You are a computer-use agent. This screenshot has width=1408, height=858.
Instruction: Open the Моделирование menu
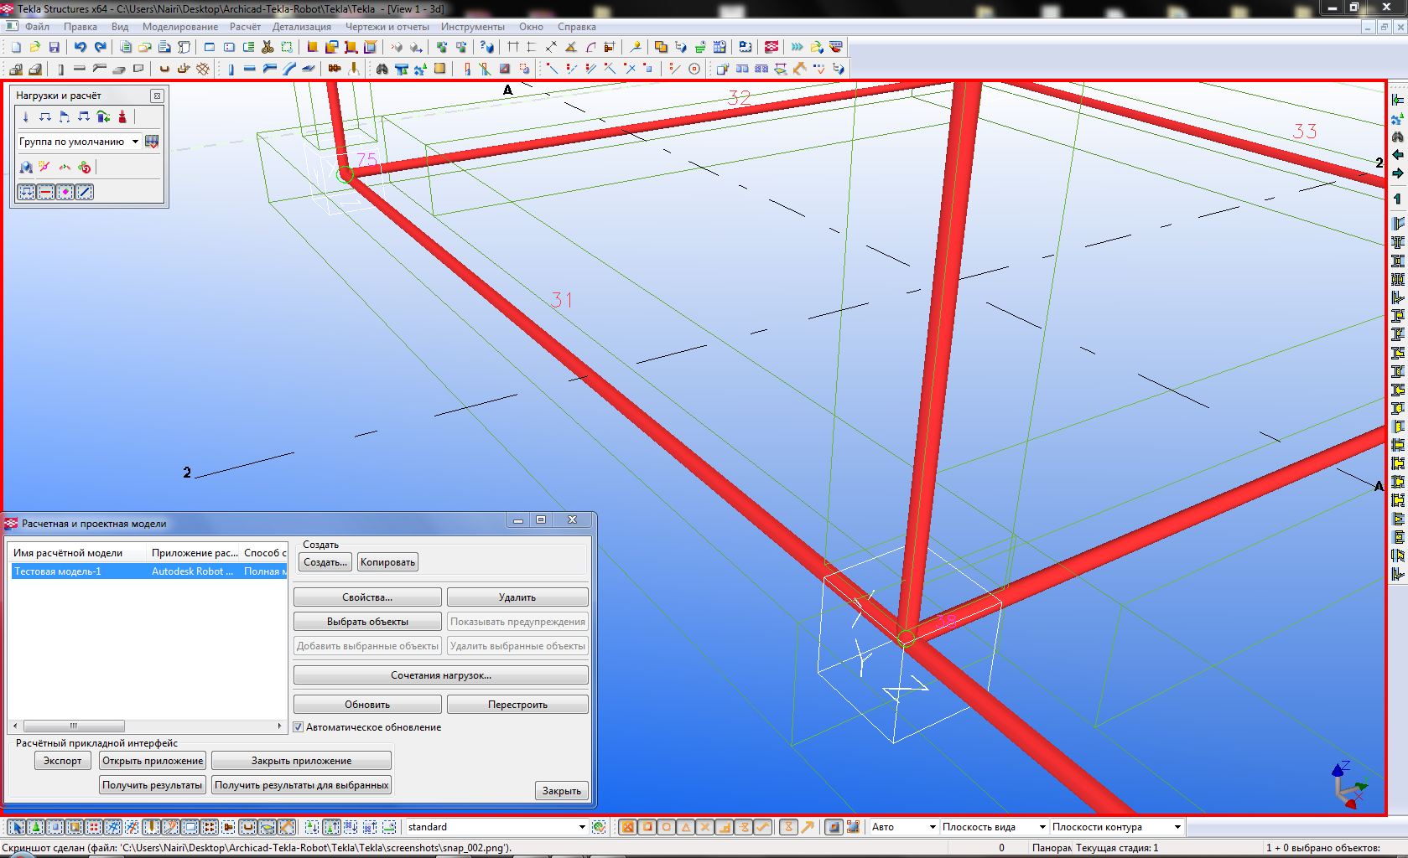coord(180,27)
